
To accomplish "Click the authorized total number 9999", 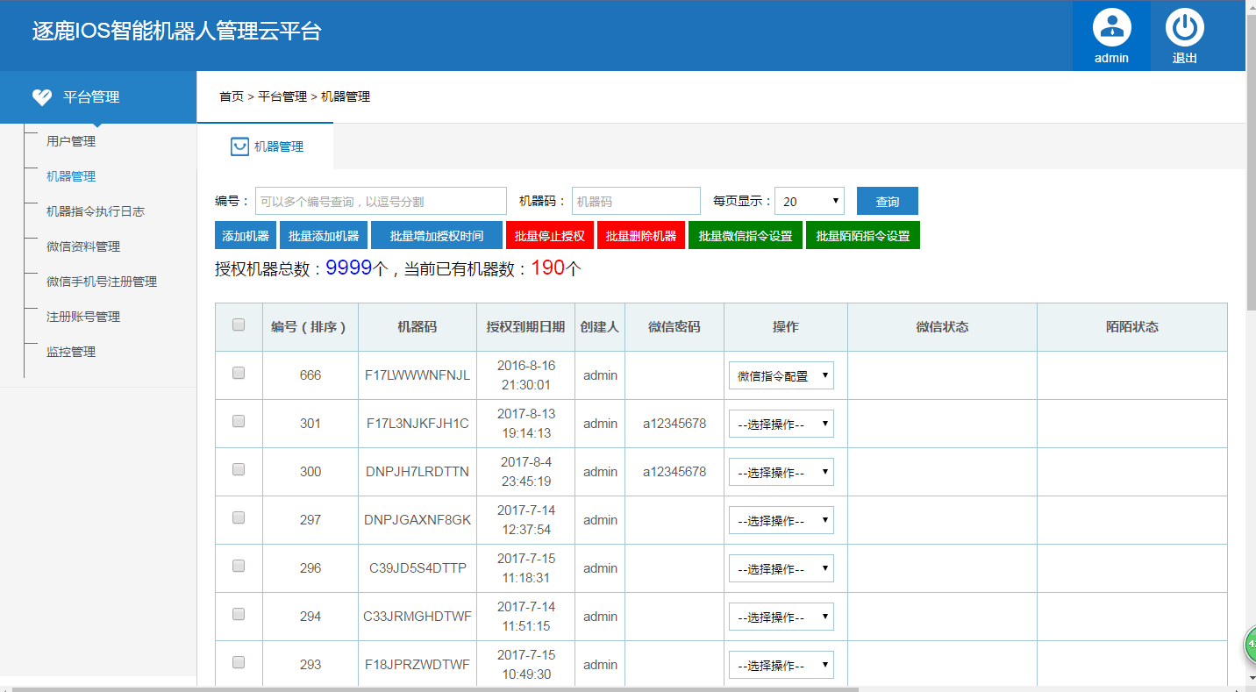I will [x=349, y=268].
